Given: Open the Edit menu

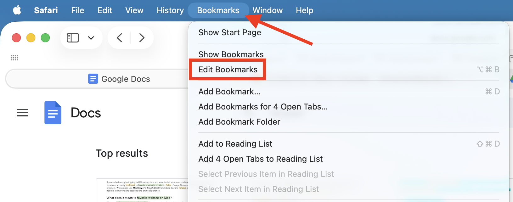Looking at the screenshot, I should pyautogui.click(x=105, y=10).
